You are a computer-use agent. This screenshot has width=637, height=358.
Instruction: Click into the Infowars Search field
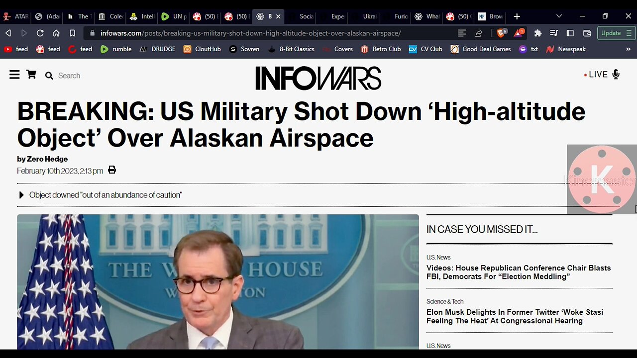coord(70,76)
